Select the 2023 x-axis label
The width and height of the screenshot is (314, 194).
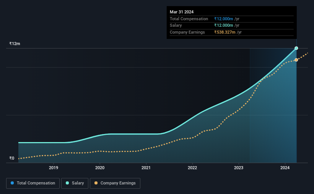coord(239,168)
